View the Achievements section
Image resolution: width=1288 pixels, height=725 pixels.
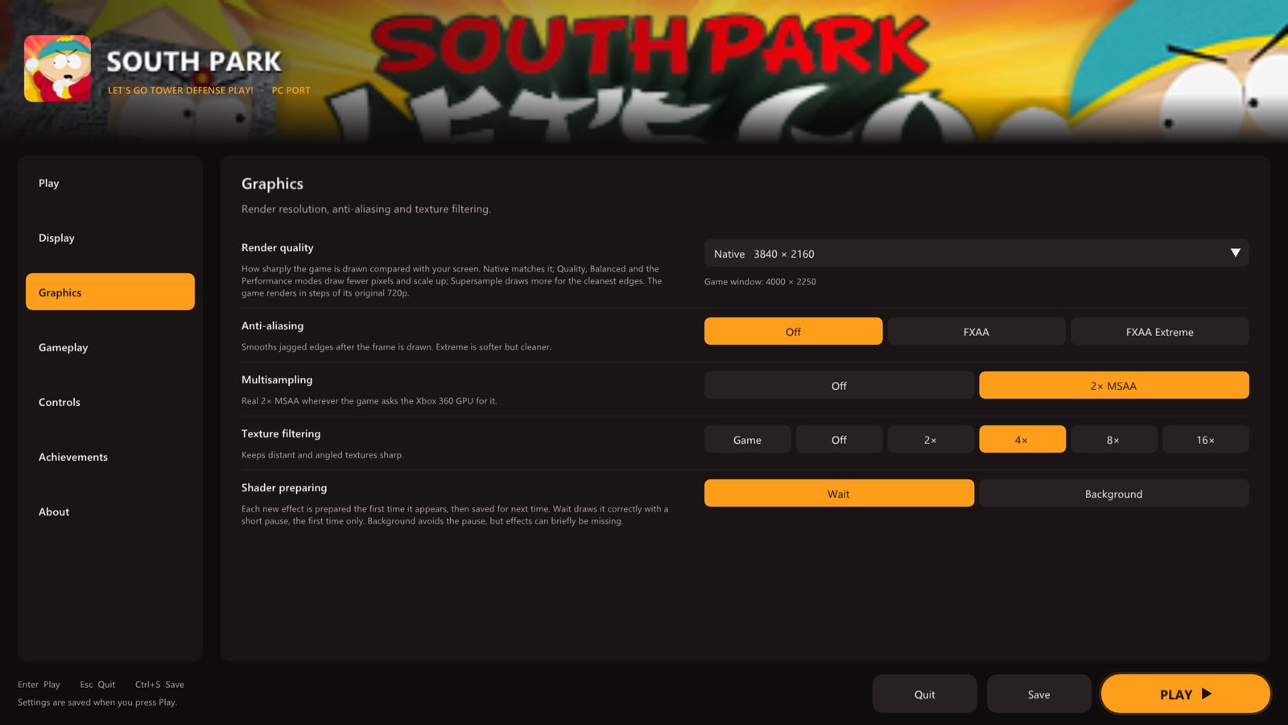pyautogui.click(x=110, y=457)
